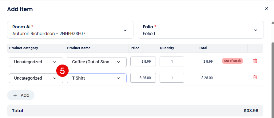Click the Product category column header
The image size is (274, 118).
(x=24, y=48)
